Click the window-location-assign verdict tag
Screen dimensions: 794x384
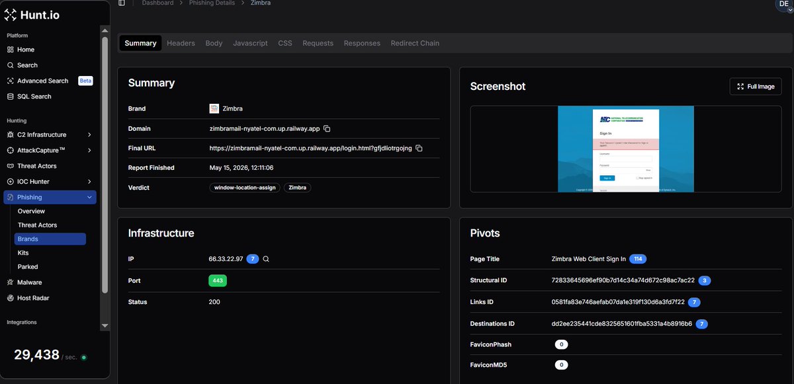245,188
